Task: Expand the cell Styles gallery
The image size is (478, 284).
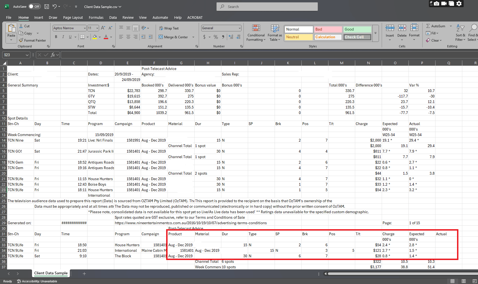Action: click(x=375, y=33)
